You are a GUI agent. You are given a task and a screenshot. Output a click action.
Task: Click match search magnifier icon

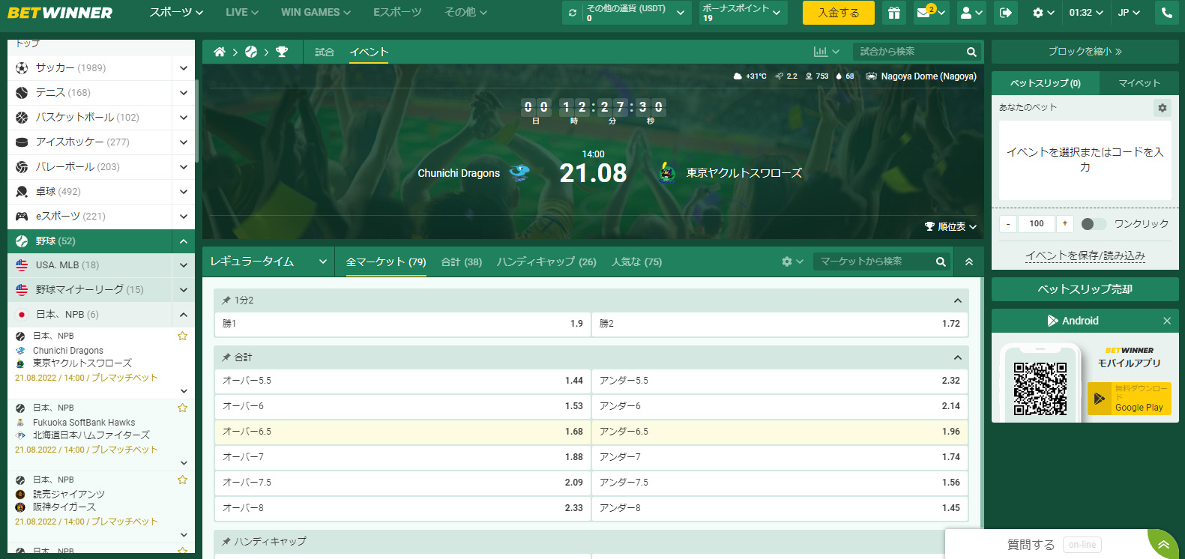tap(971, 52)
